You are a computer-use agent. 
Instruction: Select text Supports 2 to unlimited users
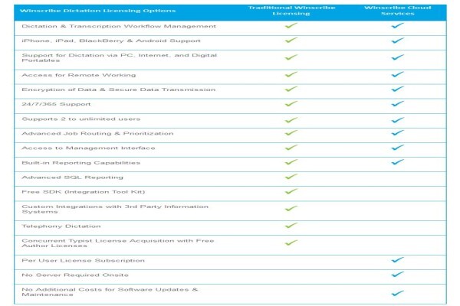(x=81, y=119)
